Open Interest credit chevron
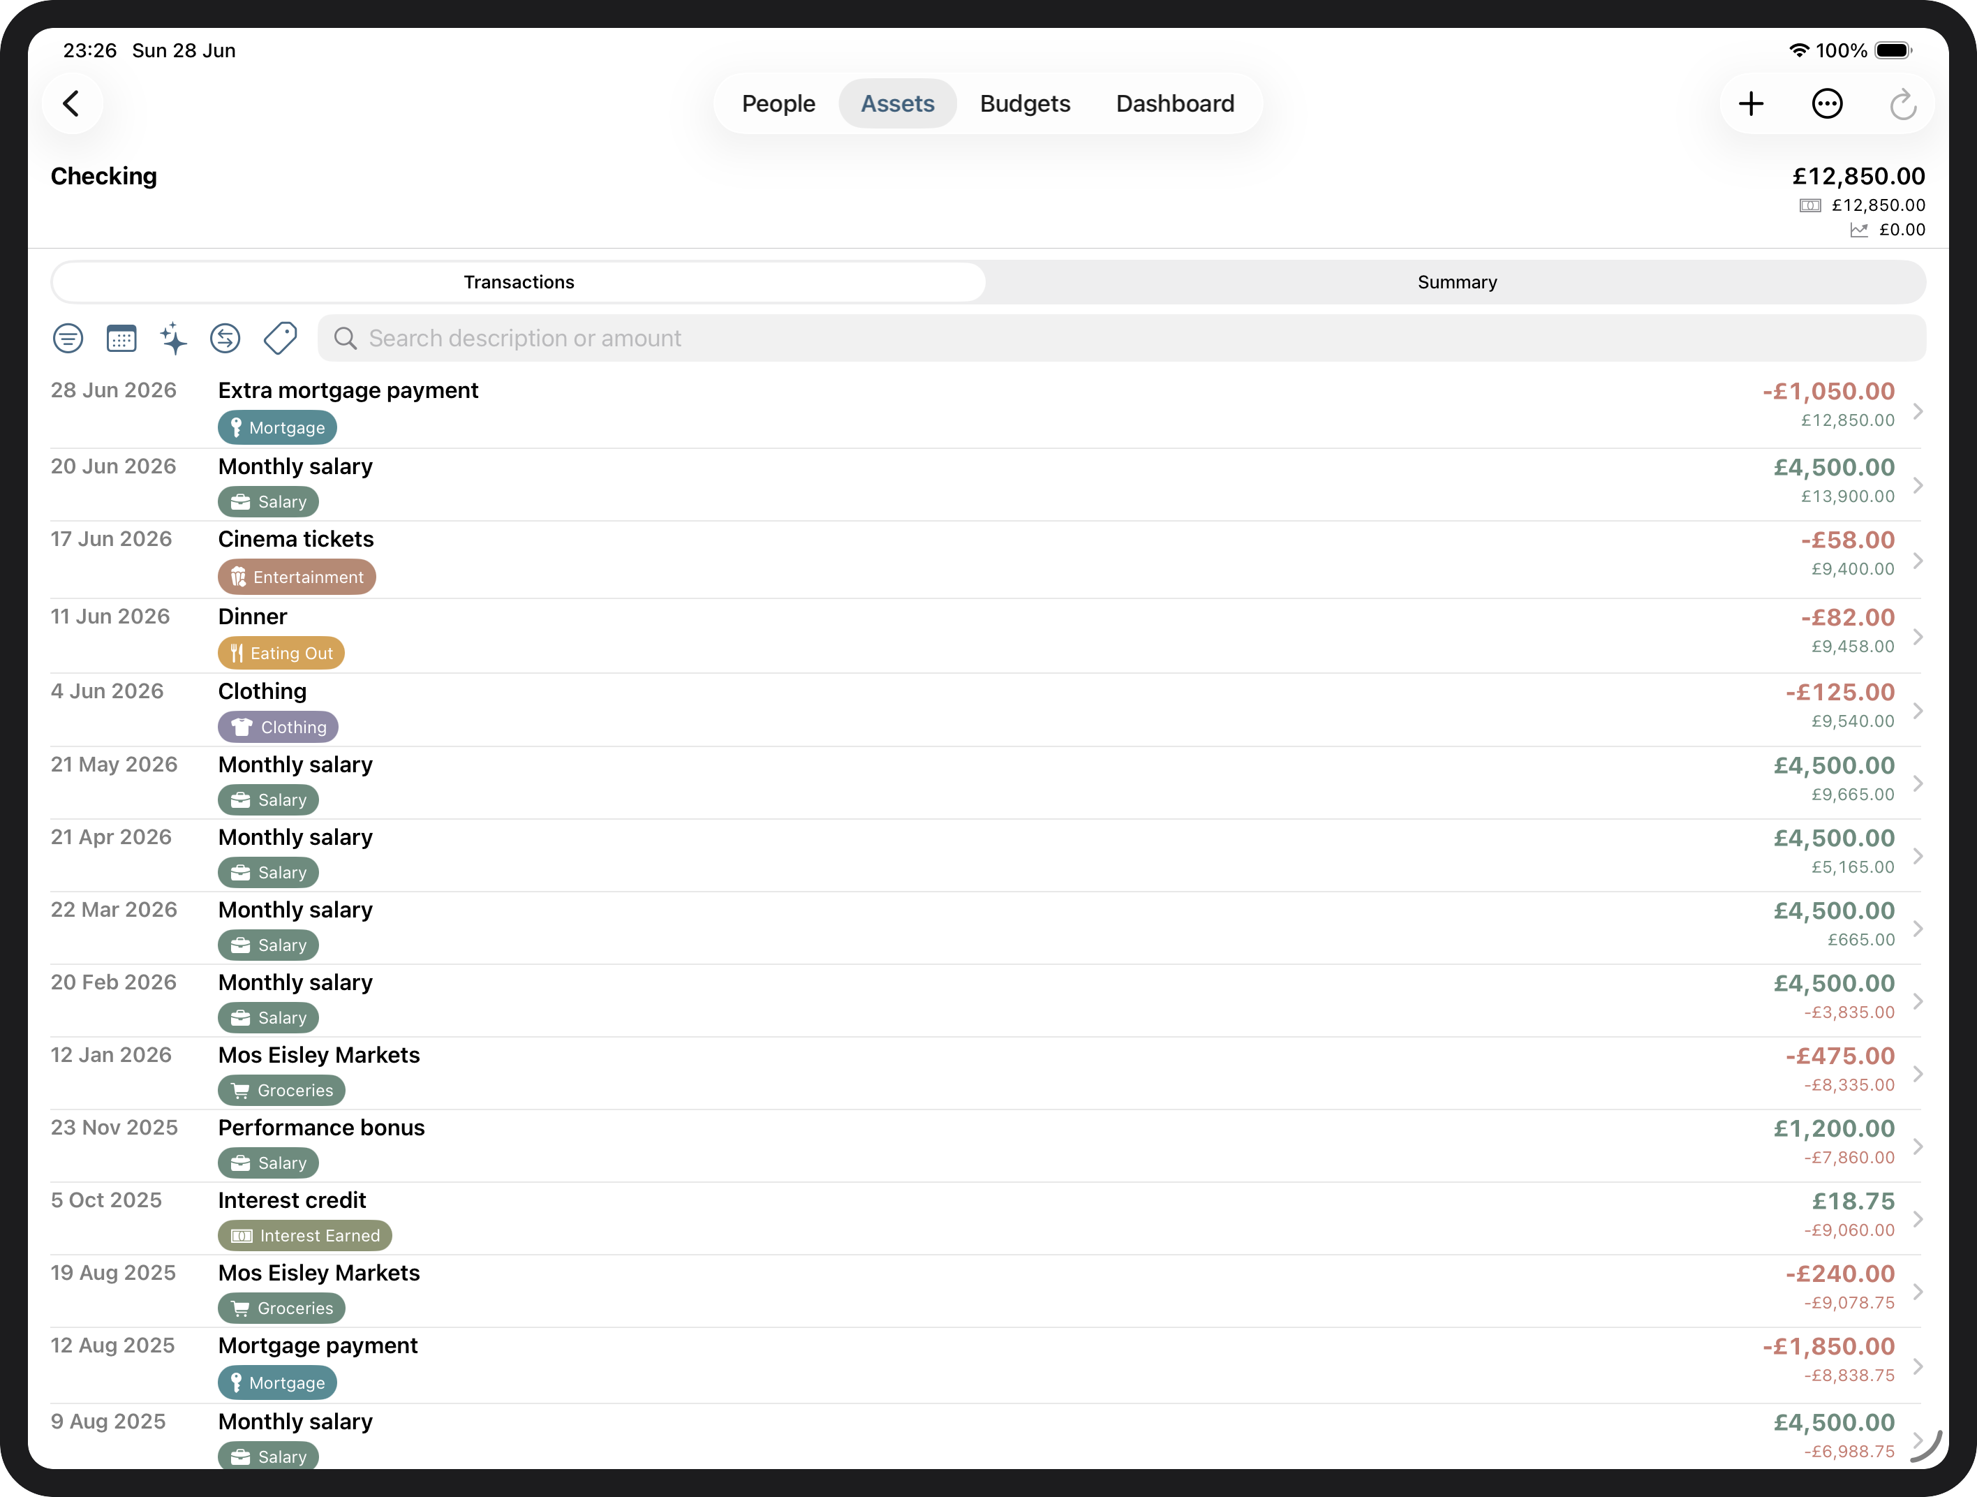Image resolution: width=1977 pixels, height=1497 pixels. click(x=1917, y=1219)
